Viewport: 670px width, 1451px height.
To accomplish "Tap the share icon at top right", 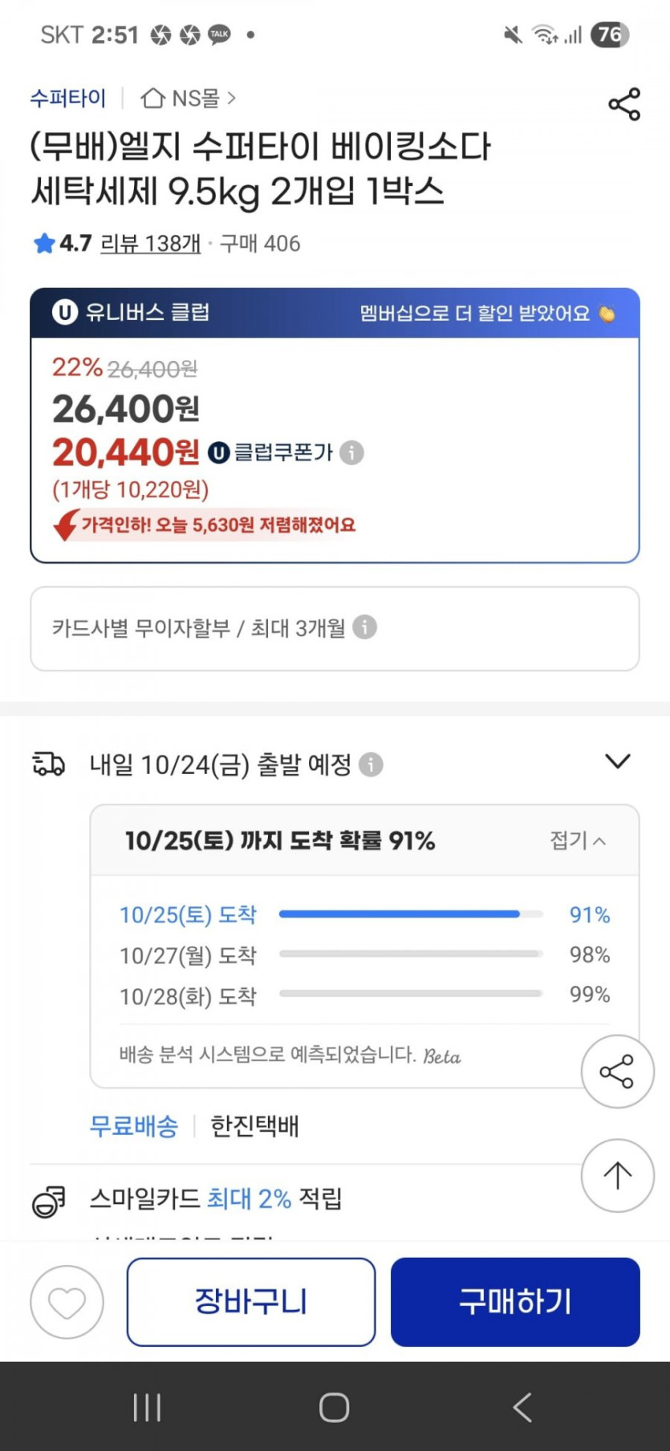I will coord(624,104).
